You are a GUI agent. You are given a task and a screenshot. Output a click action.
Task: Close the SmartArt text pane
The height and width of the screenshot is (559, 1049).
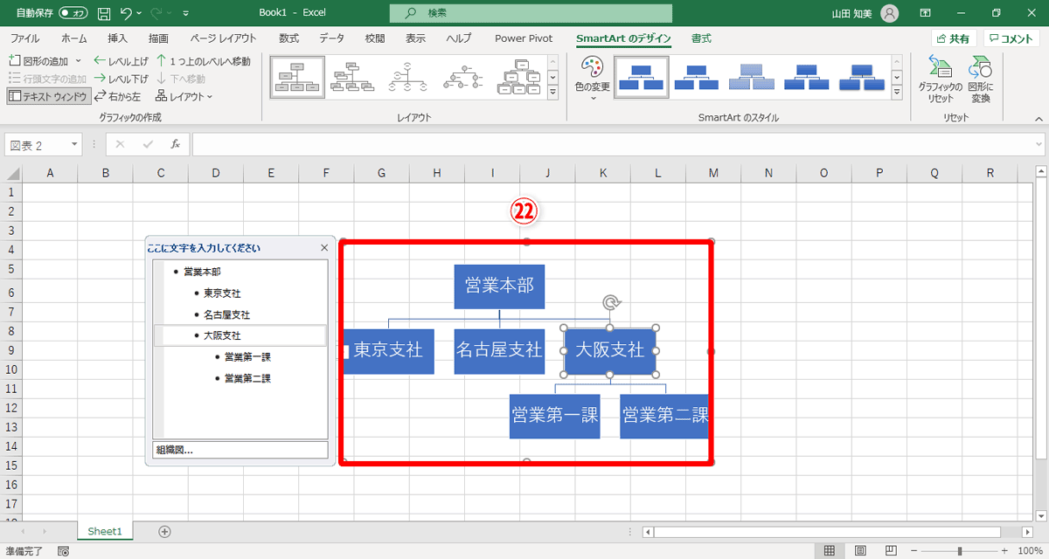[324, 248]
